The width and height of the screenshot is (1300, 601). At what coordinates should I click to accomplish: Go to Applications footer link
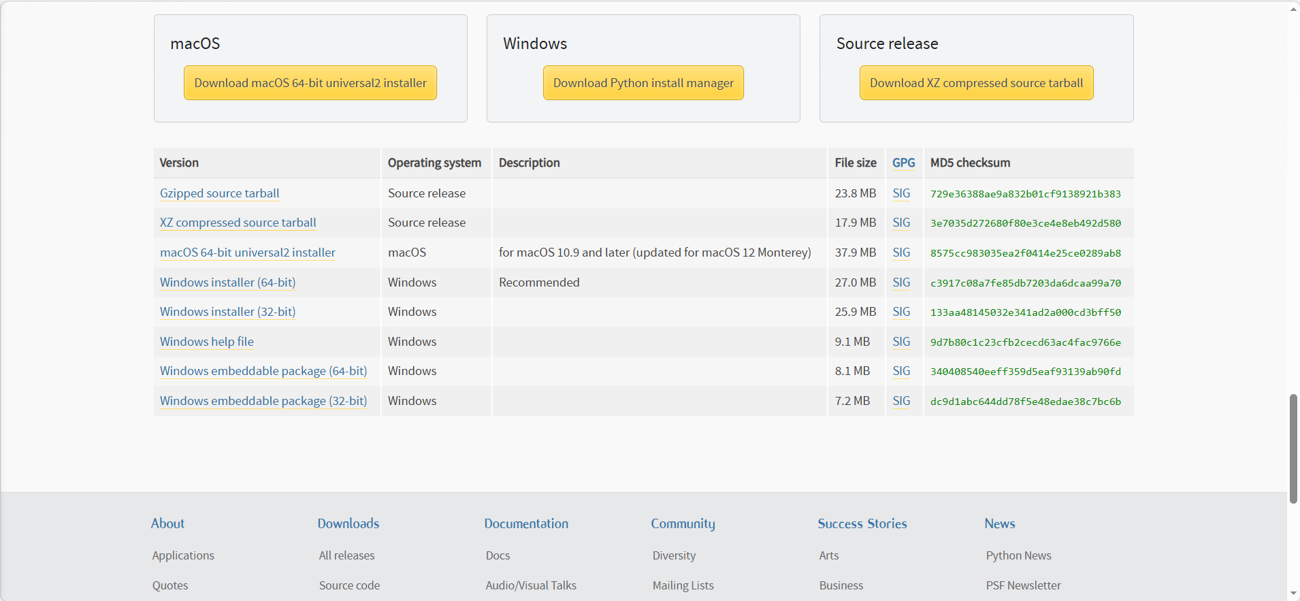[x=183, y=555]
